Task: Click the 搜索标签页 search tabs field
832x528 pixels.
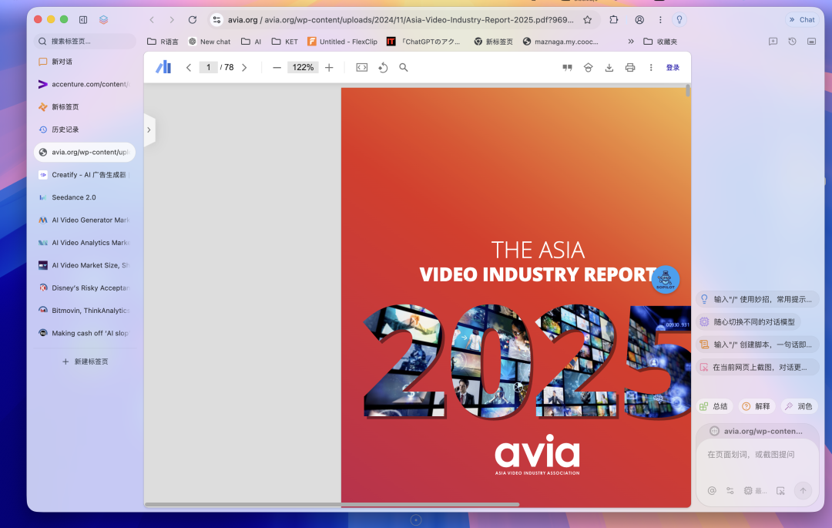Action: pos(85,42)
